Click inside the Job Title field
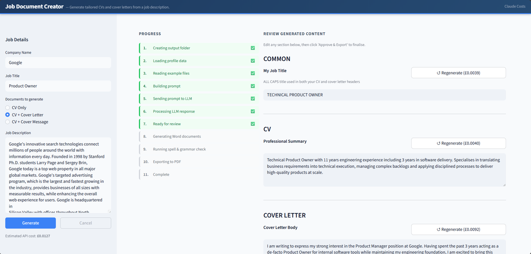This screenshot has width=531, height=254. 58,85
